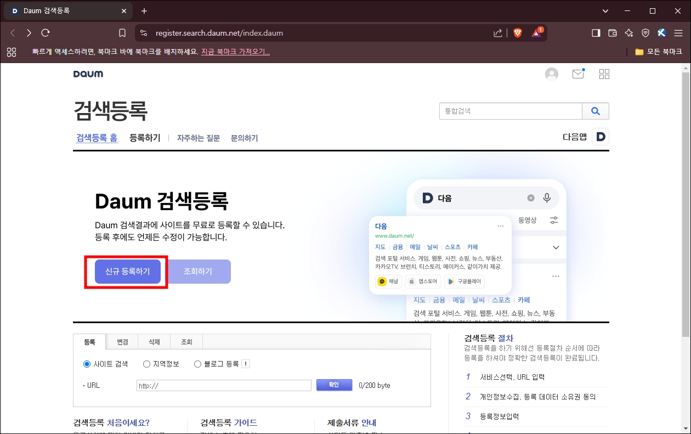Click the 확인 button next to URL
The height and width of the screenshot is (434, 691).
pos(334,385)
